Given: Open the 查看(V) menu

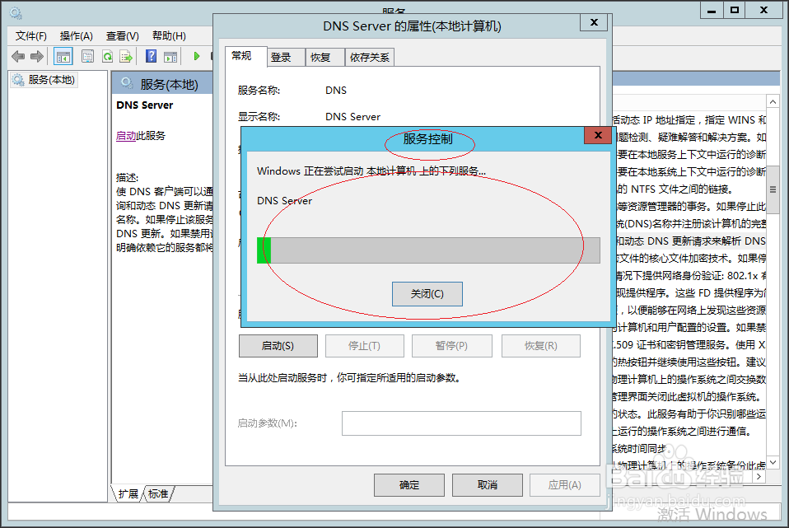Looking at the screenshot, I should (x=122, y=35).
